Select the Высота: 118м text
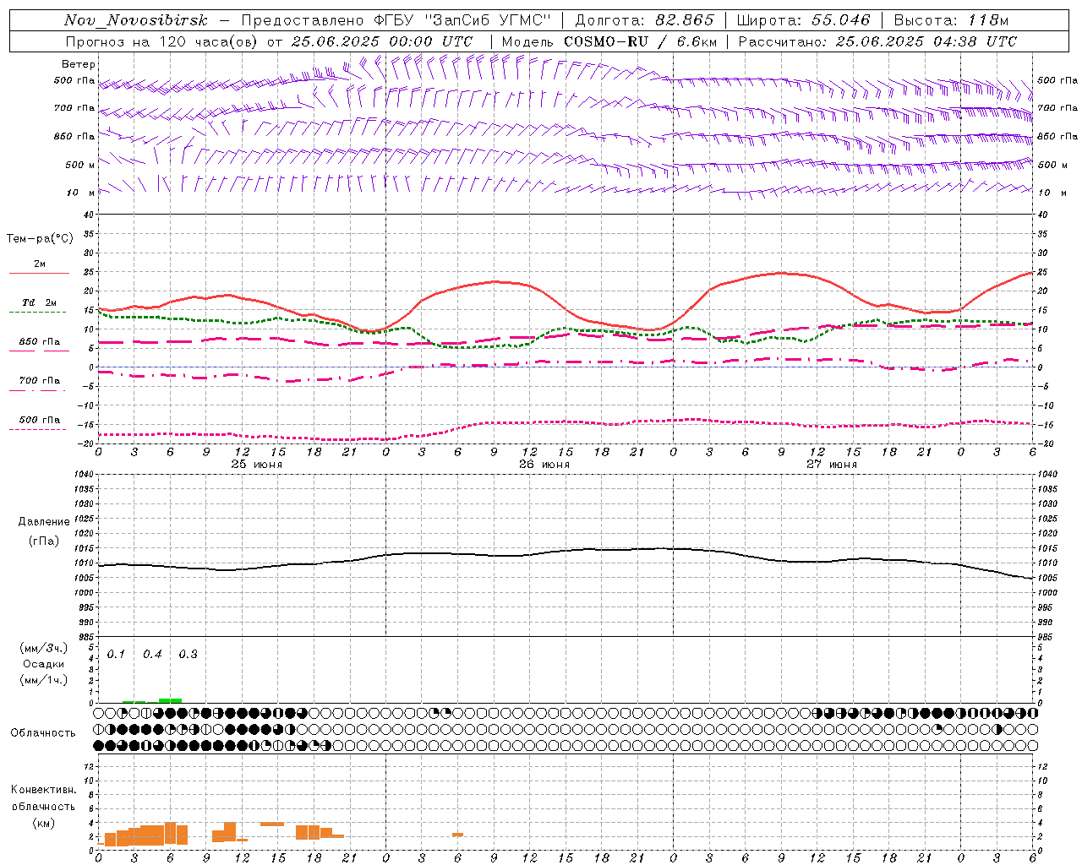Screen dimensions: 1082x865 click(951, 20)
